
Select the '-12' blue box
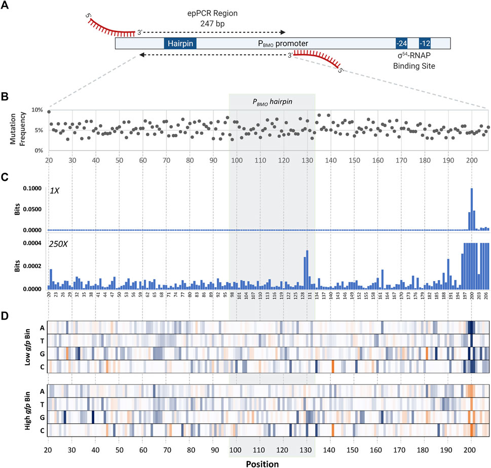point(425,43)
